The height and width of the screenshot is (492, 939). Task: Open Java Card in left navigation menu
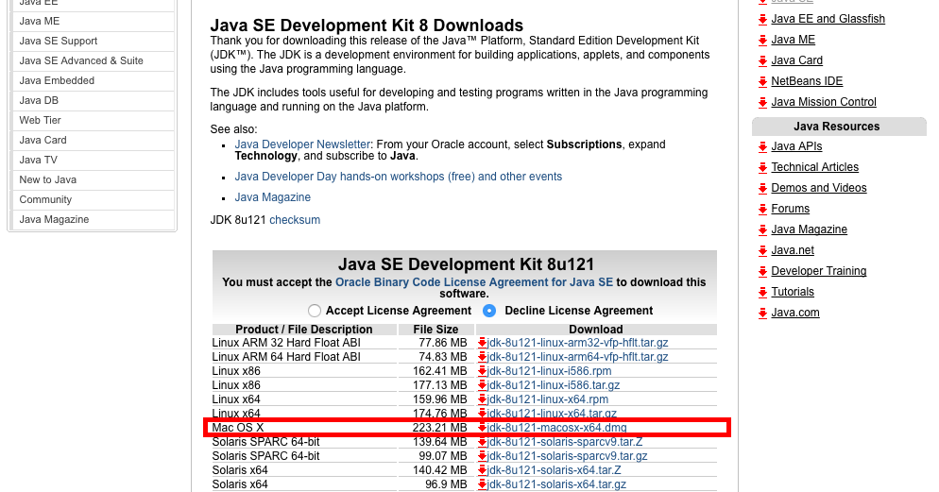(93, 140)
